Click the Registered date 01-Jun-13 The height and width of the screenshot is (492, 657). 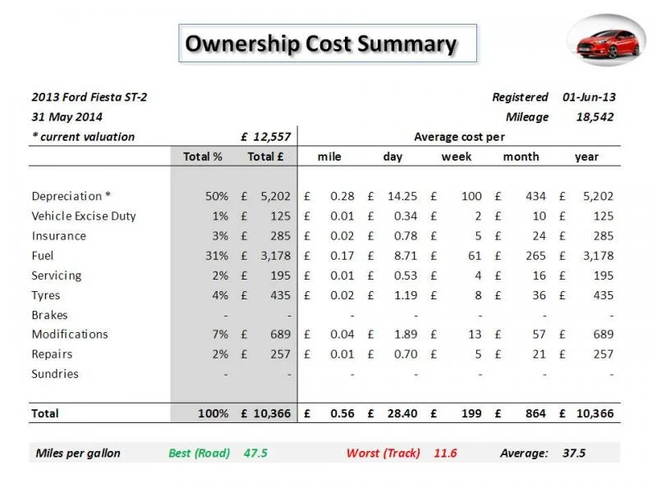[x=589, y=97]
